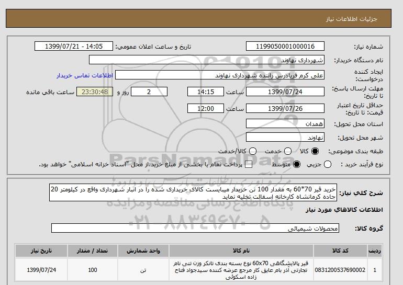Click the price validity date 1399/07/26 field
The image size is (403, 285).
(x=285, y=108)
